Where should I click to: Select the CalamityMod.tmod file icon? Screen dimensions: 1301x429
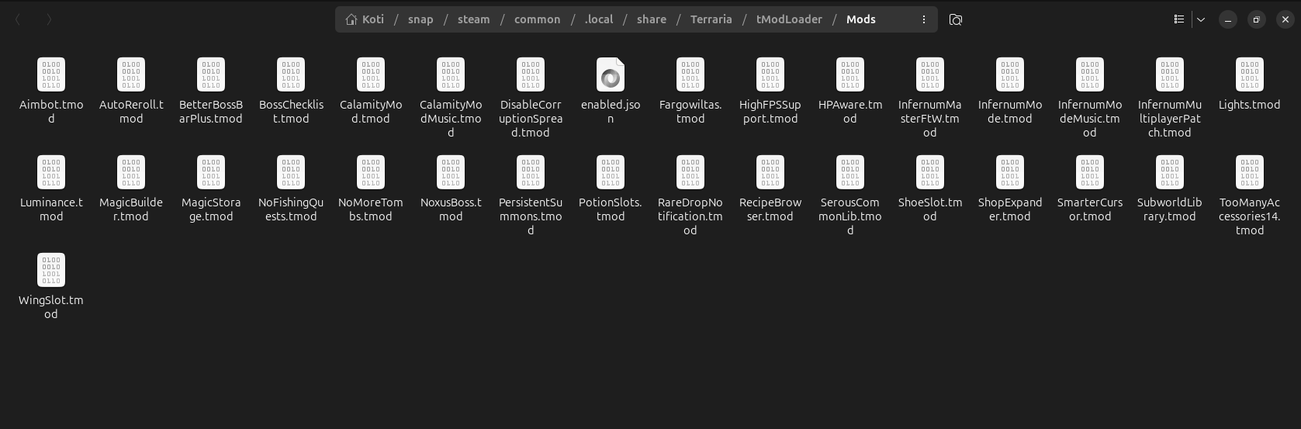[x=371, y=74]
